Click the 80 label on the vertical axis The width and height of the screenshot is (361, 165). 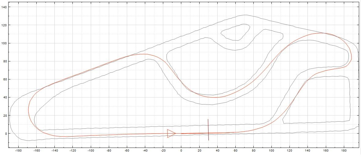(x=5, y=61)
